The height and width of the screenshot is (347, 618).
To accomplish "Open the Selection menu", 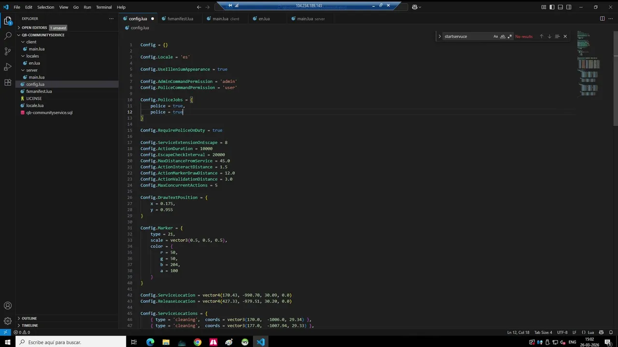I will coord(46,7).
